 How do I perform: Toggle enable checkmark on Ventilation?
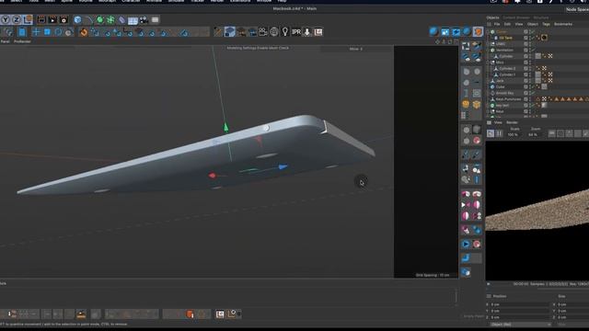[534, 50]
